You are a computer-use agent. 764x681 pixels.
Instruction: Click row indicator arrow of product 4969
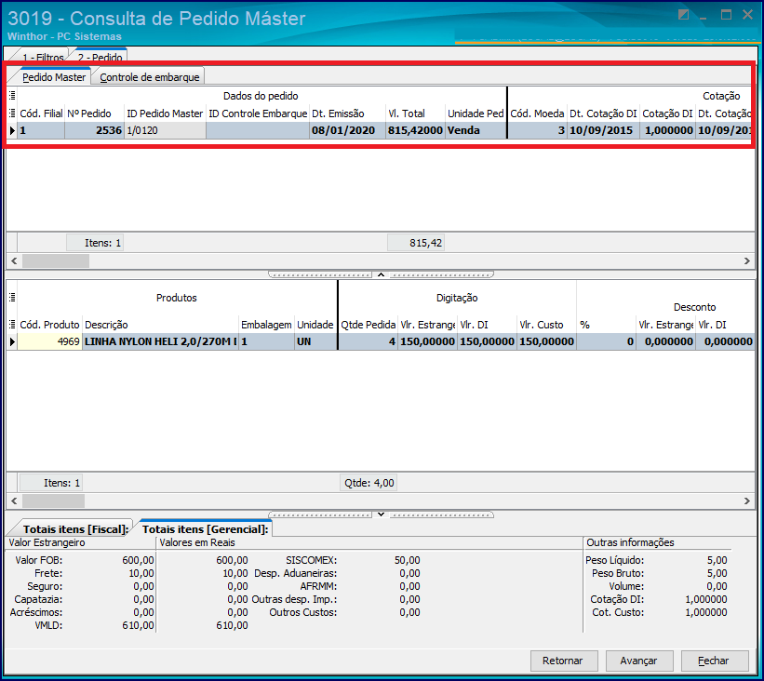[12, 342]
